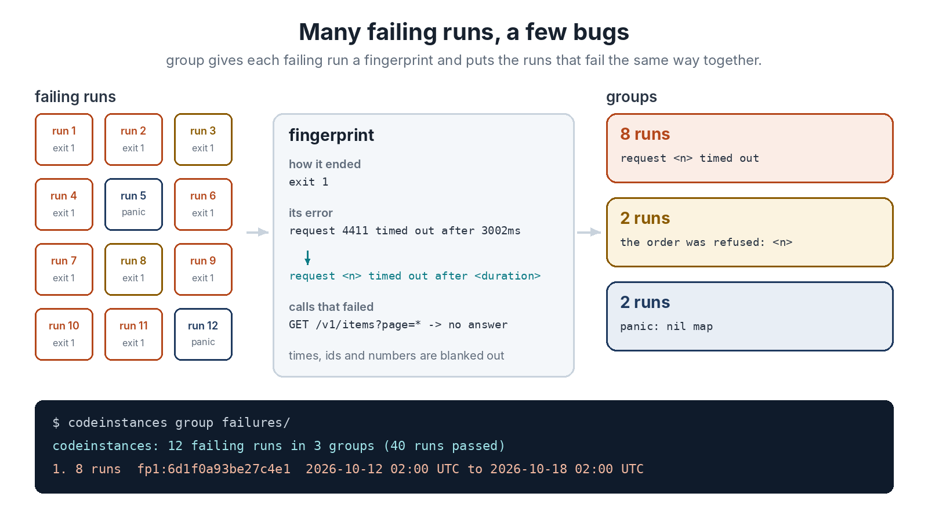
Task: Open the run 4 card
Action: 64,205
